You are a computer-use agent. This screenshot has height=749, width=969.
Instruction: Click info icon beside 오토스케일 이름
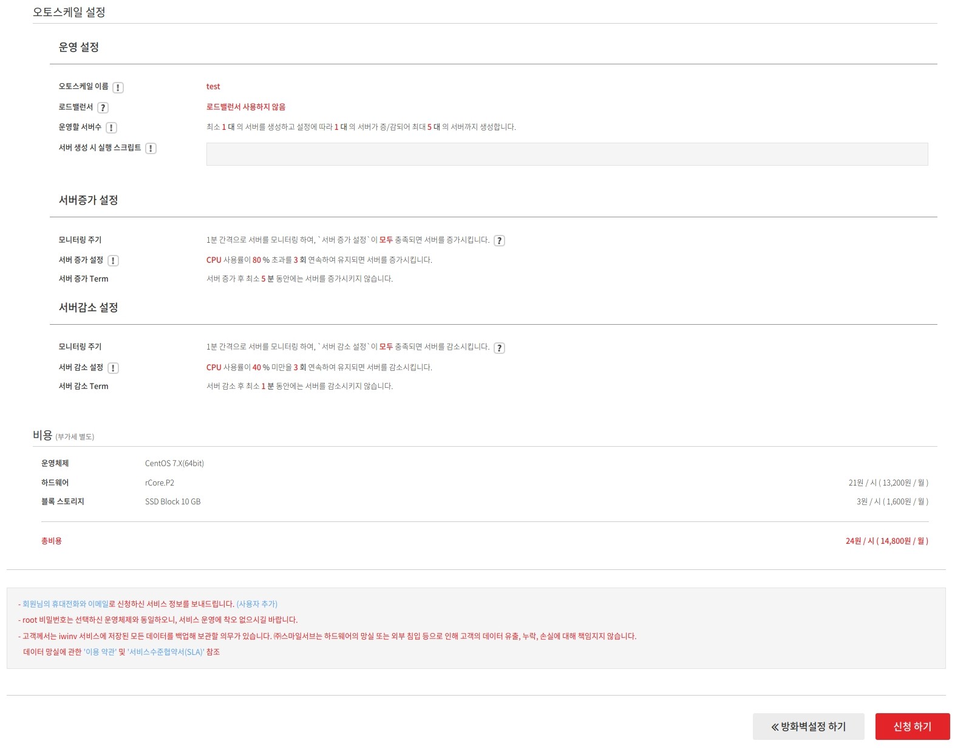pos(118,87)
